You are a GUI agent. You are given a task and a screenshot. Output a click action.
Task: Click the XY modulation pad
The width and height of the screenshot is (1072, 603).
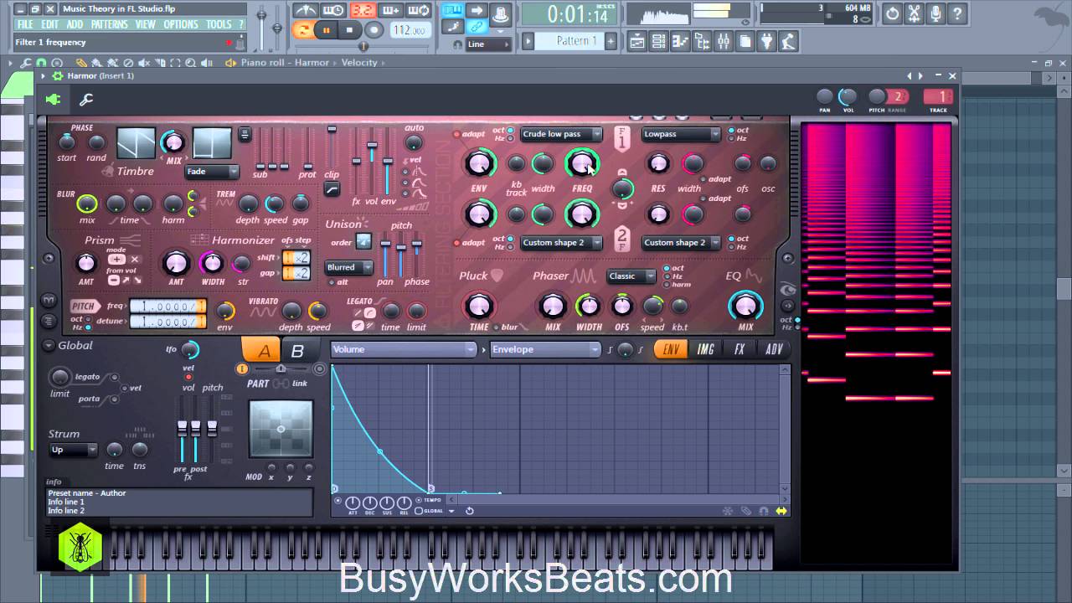click(281, 430)
